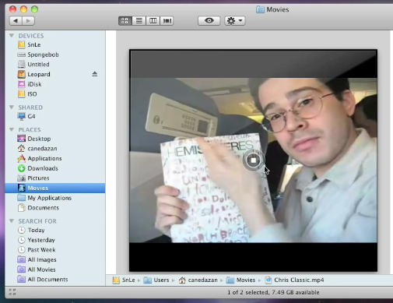This screenshot has height=303, width=393.
Task: Open Quick Look with the eye button
Action: [209, 20]
